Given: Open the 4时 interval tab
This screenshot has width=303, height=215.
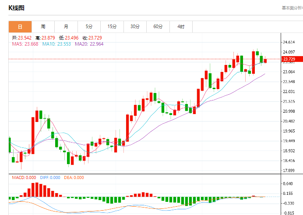Looking at the screenshot, I should pyautogui.click(x=181, y=27).
